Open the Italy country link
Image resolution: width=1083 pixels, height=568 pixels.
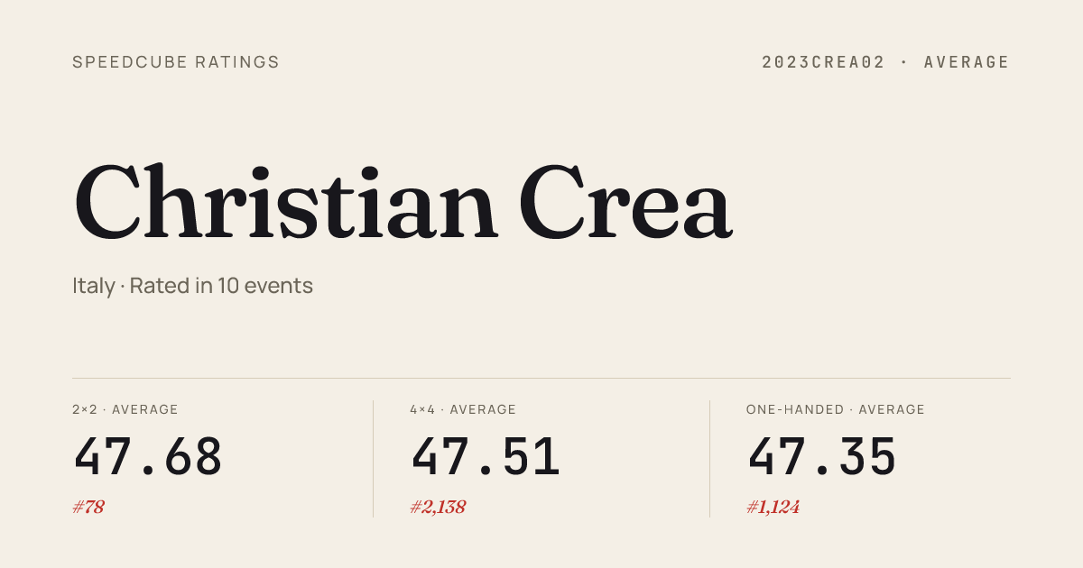point(93,286)
